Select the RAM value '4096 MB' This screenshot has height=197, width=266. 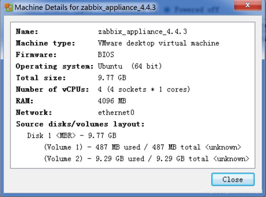[112, 101]
